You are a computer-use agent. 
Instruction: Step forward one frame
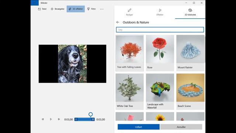click(59, 119)
